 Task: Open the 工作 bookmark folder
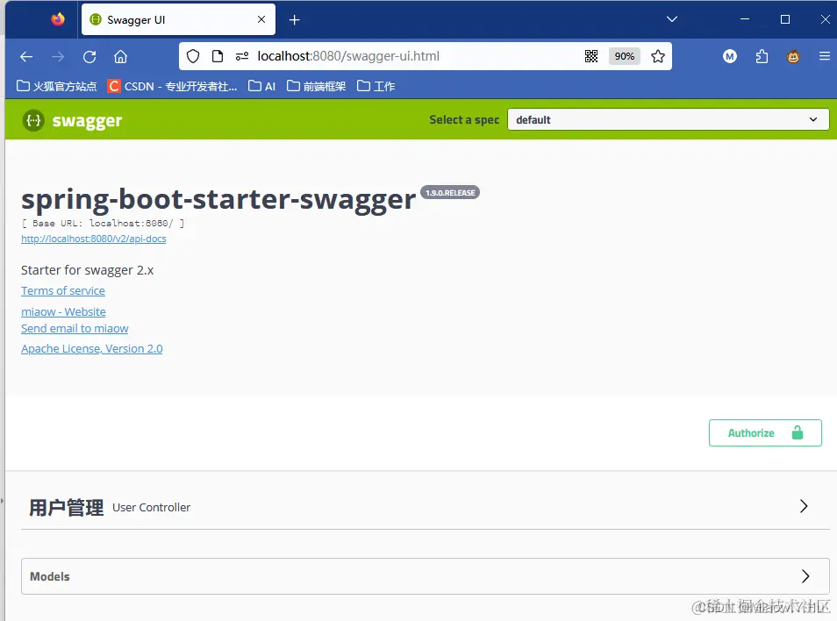point(376,86)
